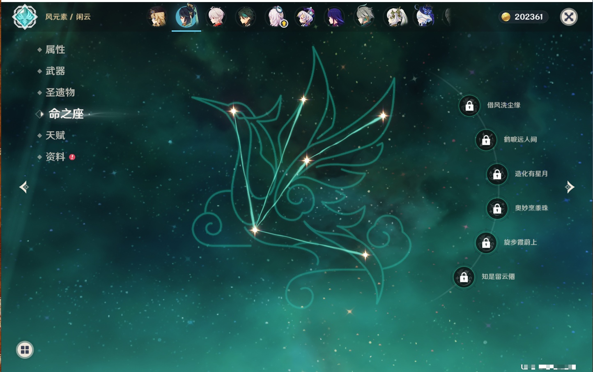Select the purple-haired Raiden Shogun avatar

click(x=335, y=17)
